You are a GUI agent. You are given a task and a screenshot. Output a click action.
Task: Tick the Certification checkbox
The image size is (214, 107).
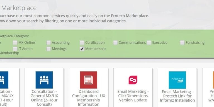(82, 43)
